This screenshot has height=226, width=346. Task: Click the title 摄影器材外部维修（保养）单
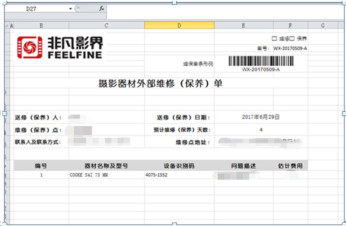click(161, 84)
